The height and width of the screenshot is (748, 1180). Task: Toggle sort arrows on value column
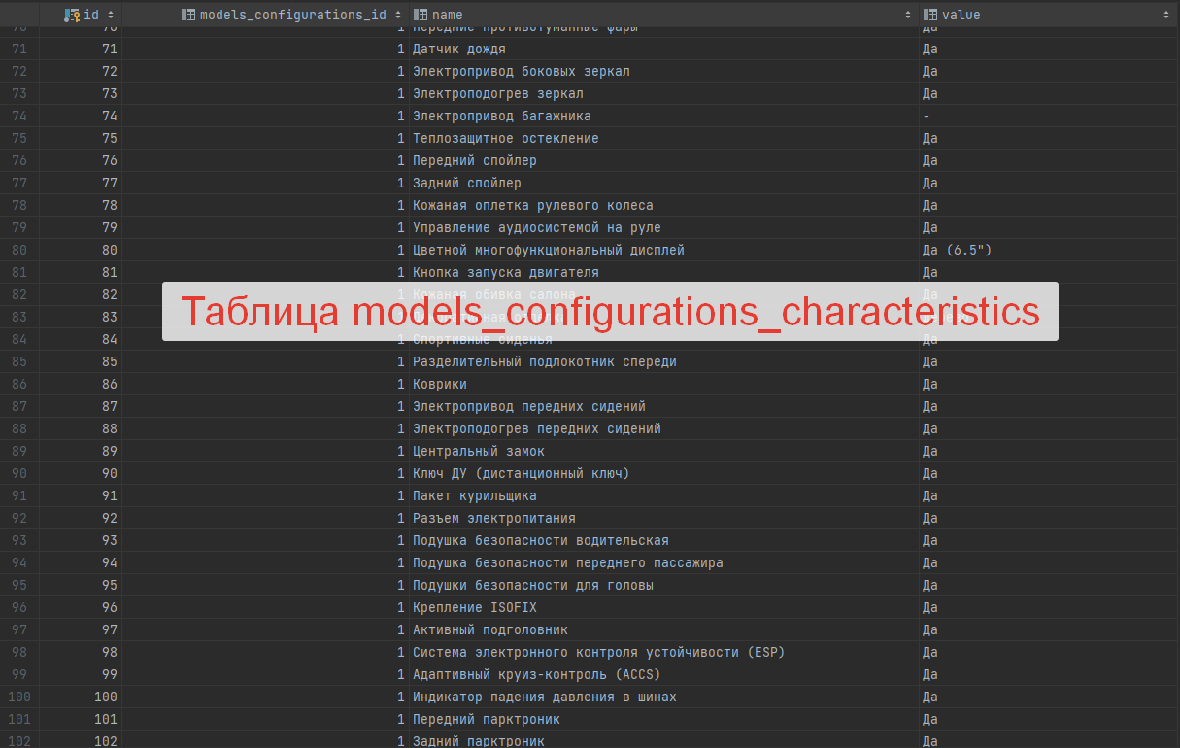pyautogui.click(x=1165, y=15)
